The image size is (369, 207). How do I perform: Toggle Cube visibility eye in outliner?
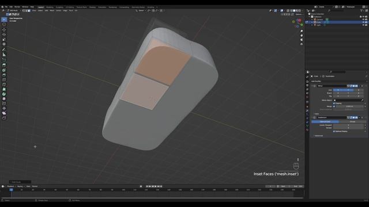coord(363,22)
